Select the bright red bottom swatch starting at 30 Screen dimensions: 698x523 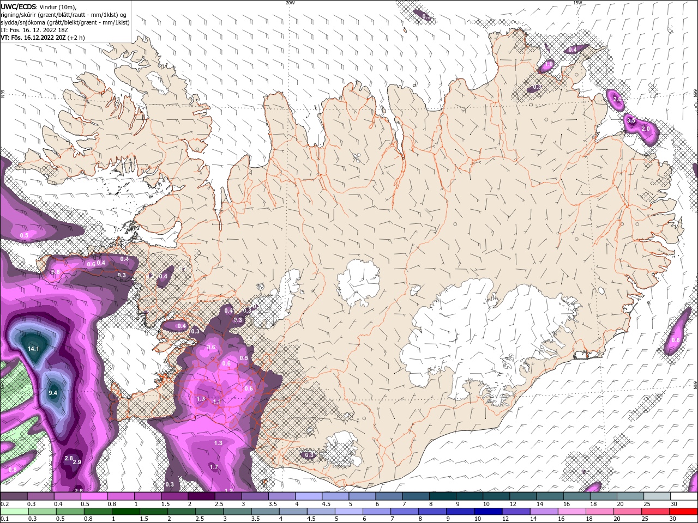click(x=683, y=512)
